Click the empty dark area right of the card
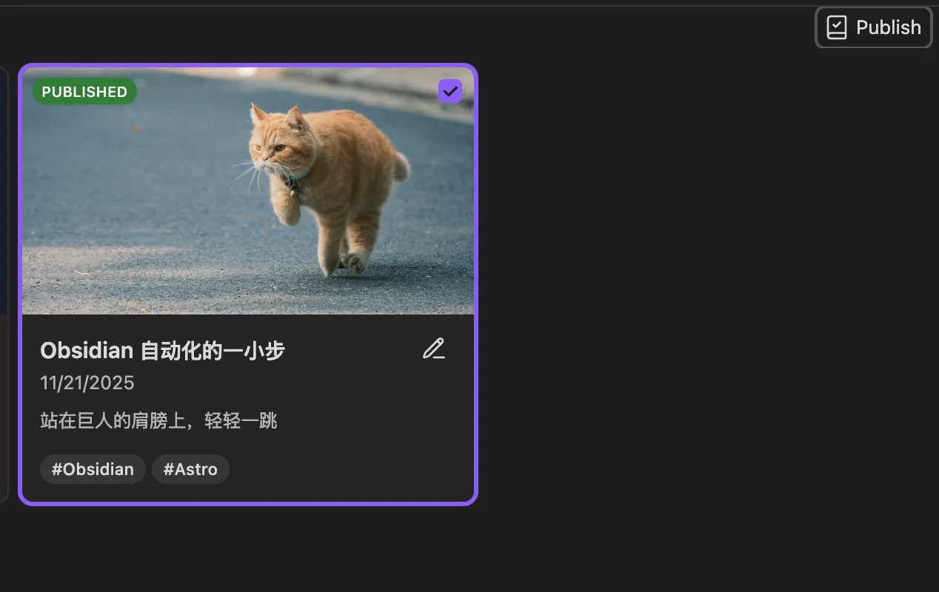The width and height of the screenshot is (939, 592). click(x=704, y=296)
